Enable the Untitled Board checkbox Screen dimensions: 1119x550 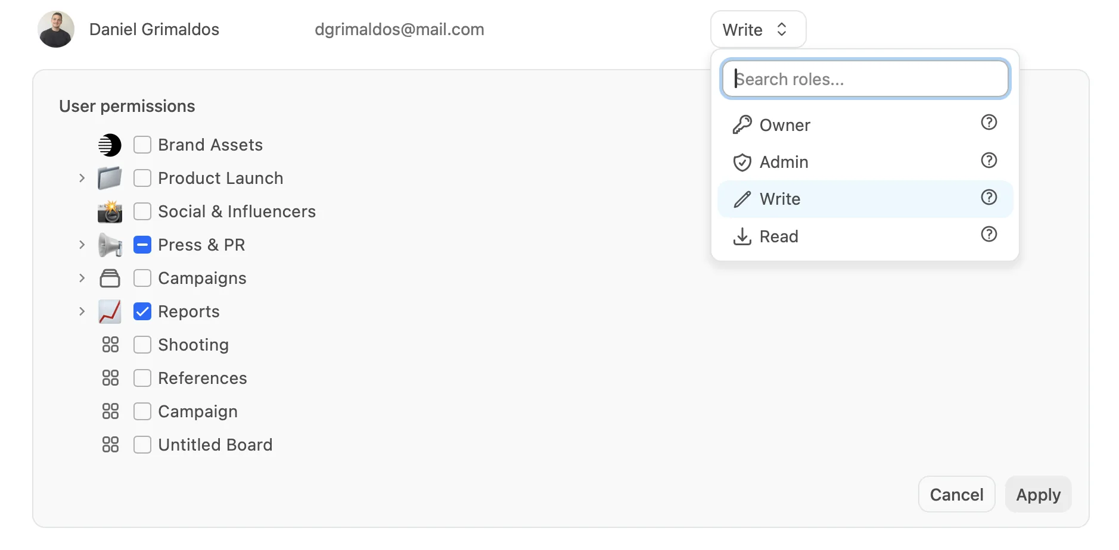142,445
